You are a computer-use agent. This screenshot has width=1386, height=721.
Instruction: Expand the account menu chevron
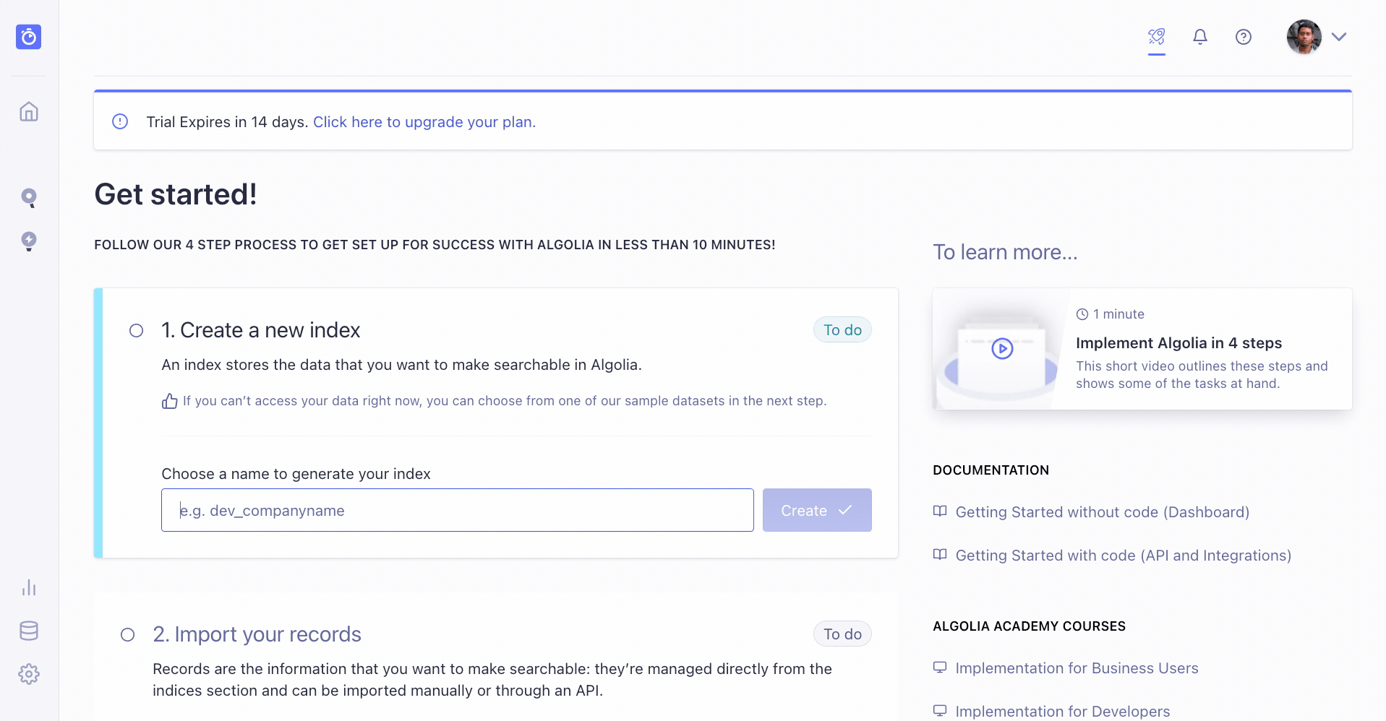tap(1339, 37)
